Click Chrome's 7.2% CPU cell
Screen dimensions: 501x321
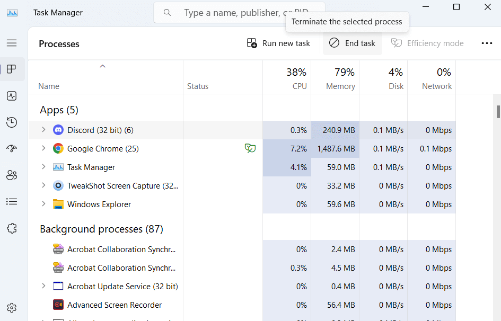[x=287, y=149]
